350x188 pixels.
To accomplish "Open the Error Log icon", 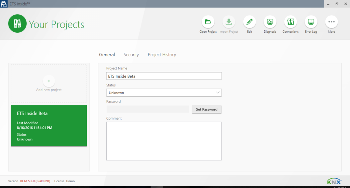I will (x=311, y=22).
